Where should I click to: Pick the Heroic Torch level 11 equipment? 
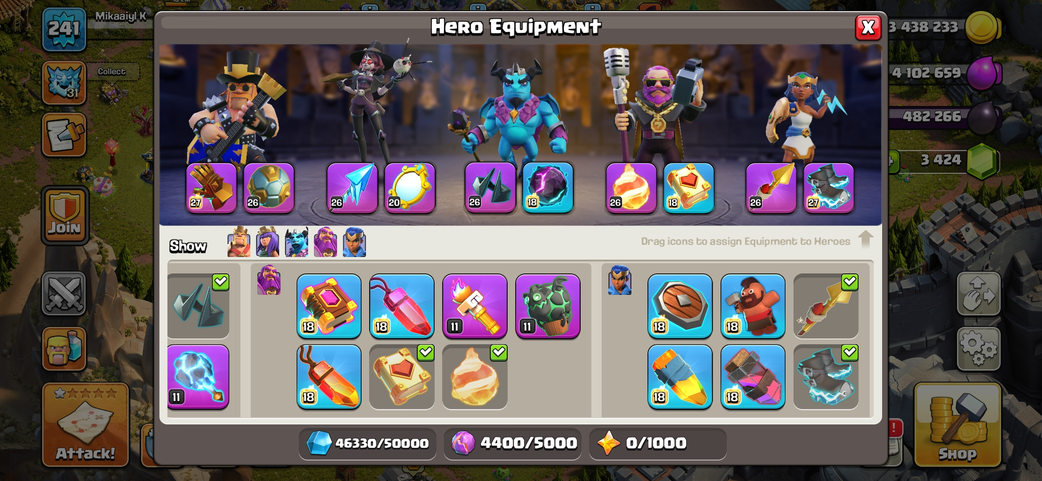(x=475, y=306)
